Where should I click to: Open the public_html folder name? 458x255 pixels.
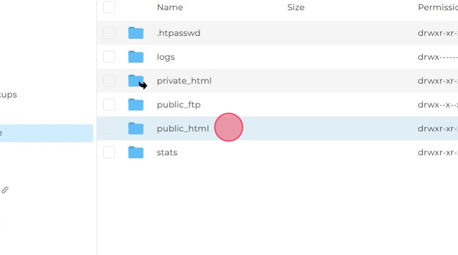pos(182,128)
